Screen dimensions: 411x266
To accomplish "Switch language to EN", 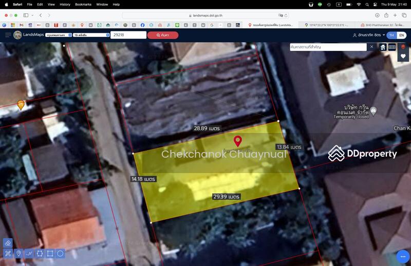I will coord(401,35).
